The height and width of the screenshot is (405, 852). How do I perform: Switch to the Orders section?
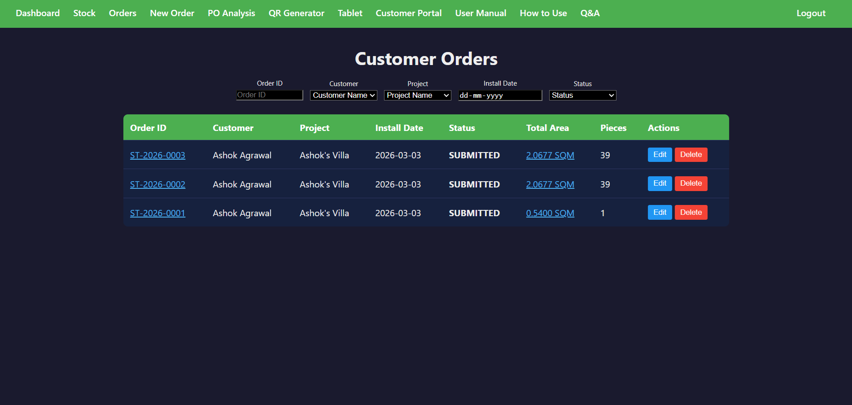[122, 13]
